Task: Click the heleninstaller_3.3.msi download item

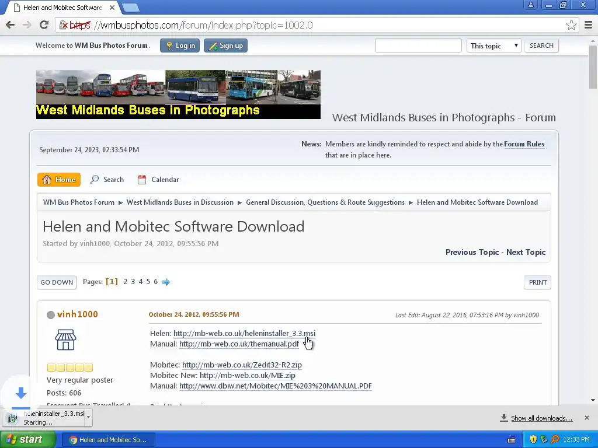Action: (x=47, y=418)
